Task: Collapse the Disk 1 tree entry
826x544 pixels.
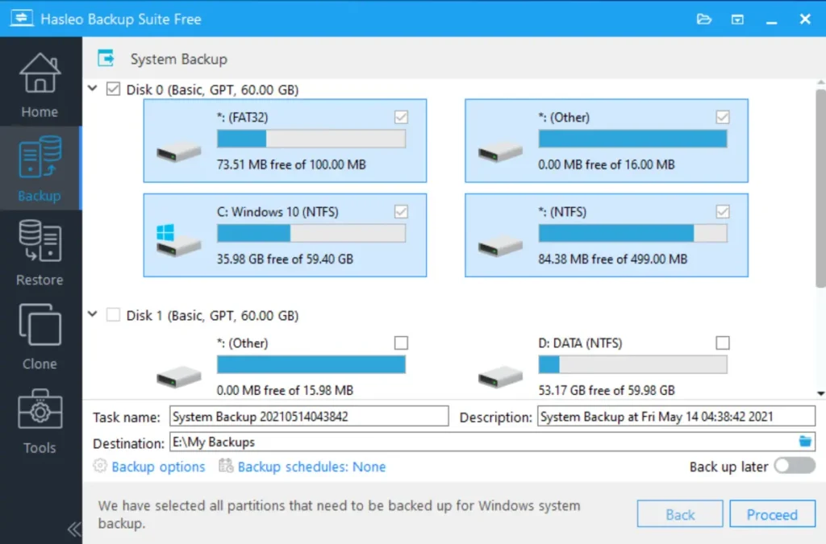Action: click(x=92, y=315)
